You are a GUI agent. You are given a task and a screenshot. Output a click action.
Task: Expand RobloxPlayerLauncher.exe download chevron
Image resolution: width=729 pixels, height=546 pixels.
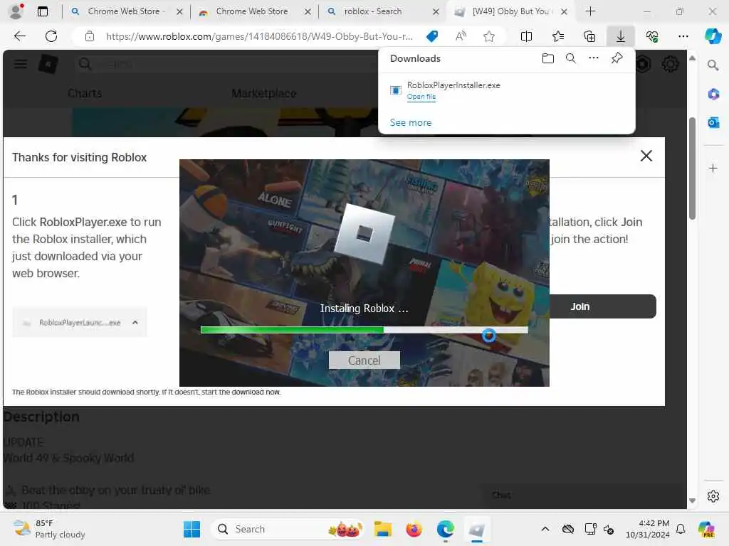click(135, 322)
